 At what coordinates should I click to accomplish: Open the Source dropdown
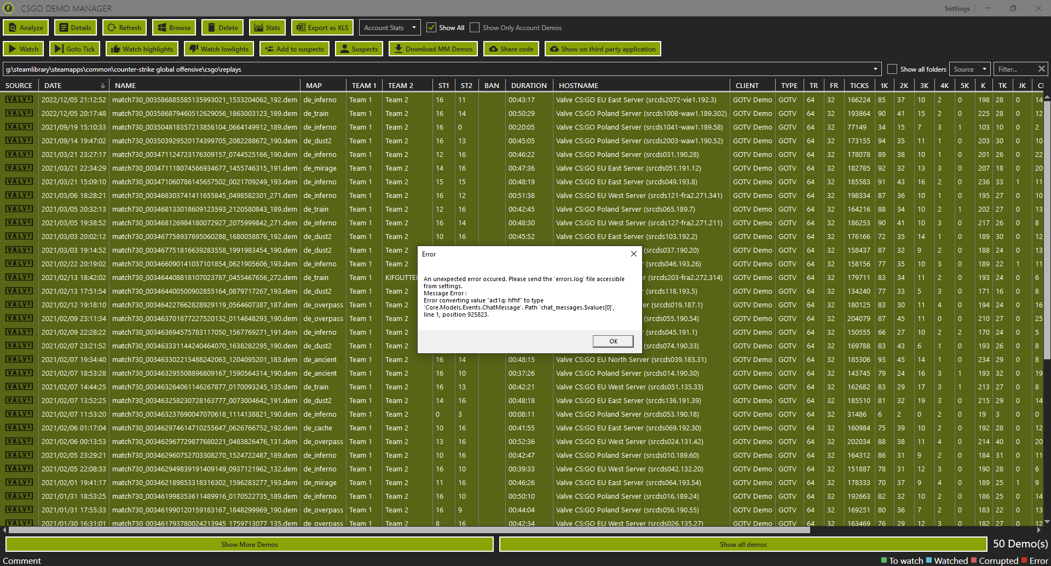[969, 69]
